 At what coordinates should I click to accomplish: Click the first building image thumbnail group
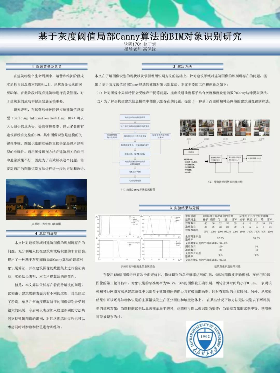(x=188, y=128)
